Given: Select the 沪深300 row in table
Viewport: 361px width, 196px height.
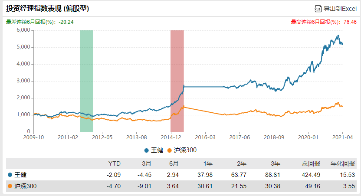Looking at the screenshot, I should [181, 186].
